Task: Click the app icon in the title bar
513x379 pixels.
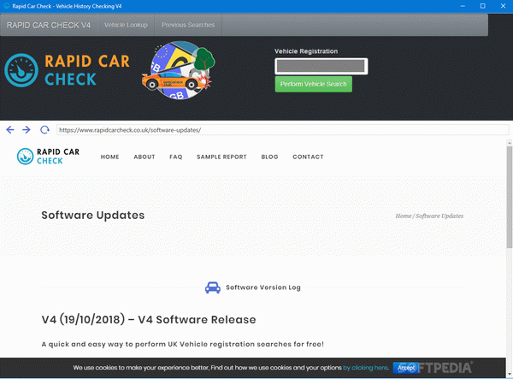Action: coord(6,6)
